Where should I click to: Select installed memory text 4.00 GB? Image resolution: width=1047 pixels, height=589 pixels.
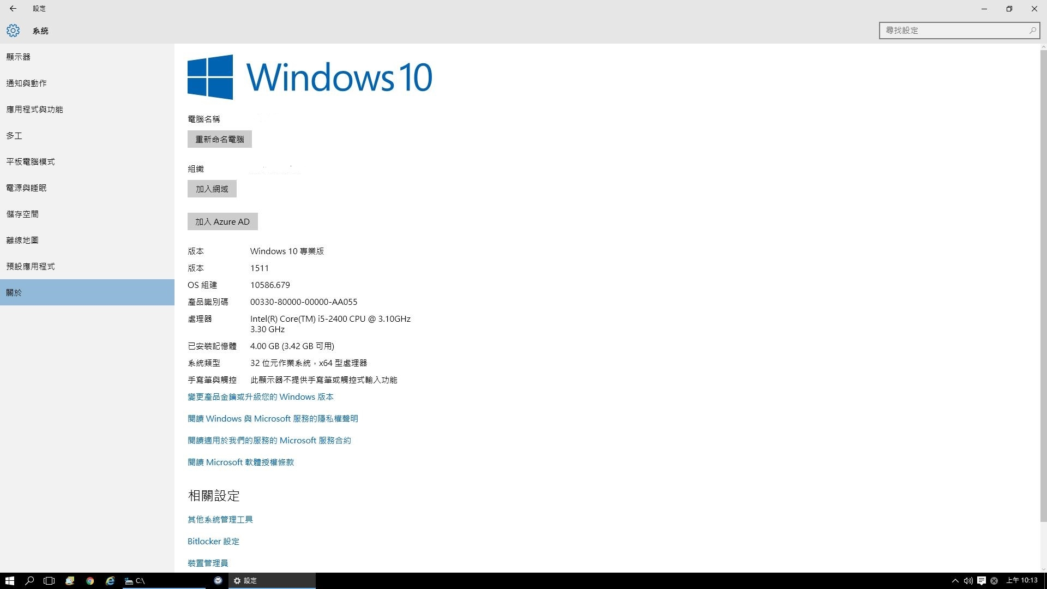[x=264, y=346]
